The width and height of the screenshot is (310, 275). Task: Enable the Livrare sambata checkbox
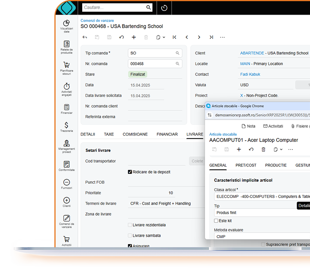tap(130, 235)
